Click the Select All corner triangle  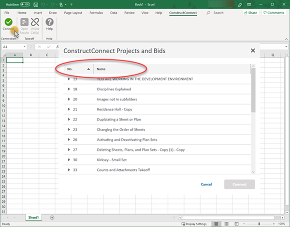coord(4,55)
